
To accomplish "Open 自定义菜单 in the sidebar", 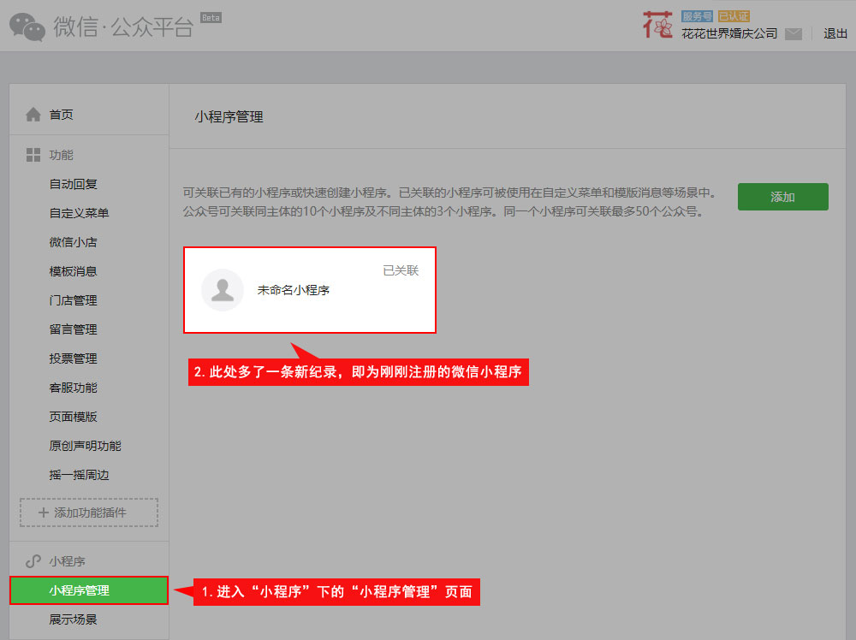I will pos(79,213).
